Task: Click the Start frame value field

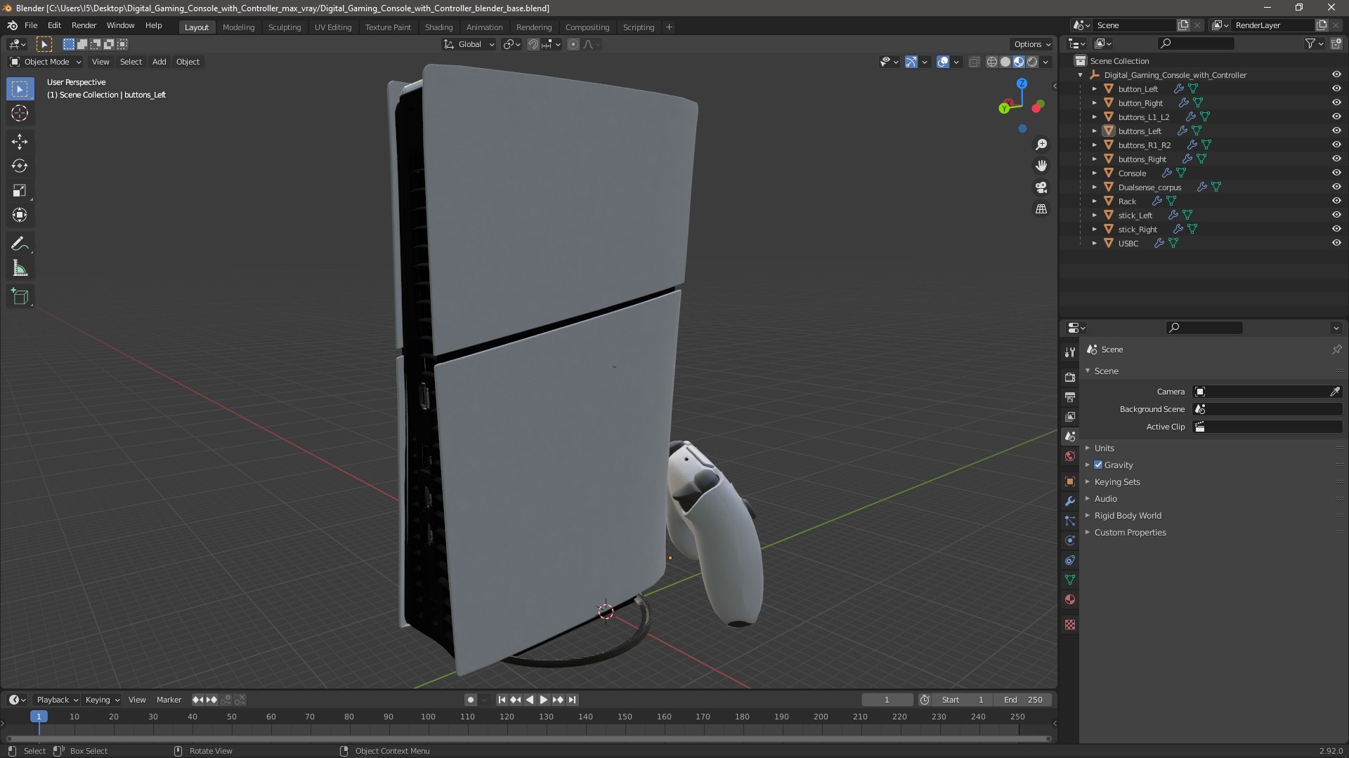Action: 963,700
